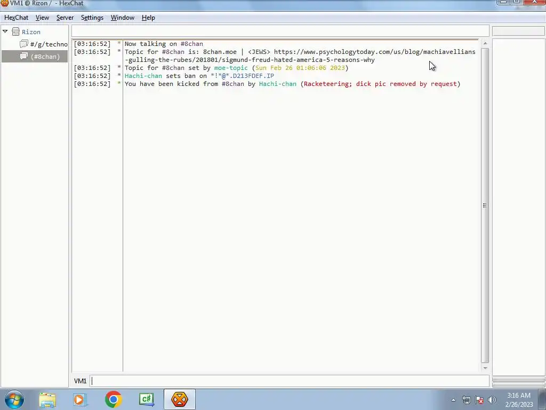Click the moe-topic nickname

point(231,68)
